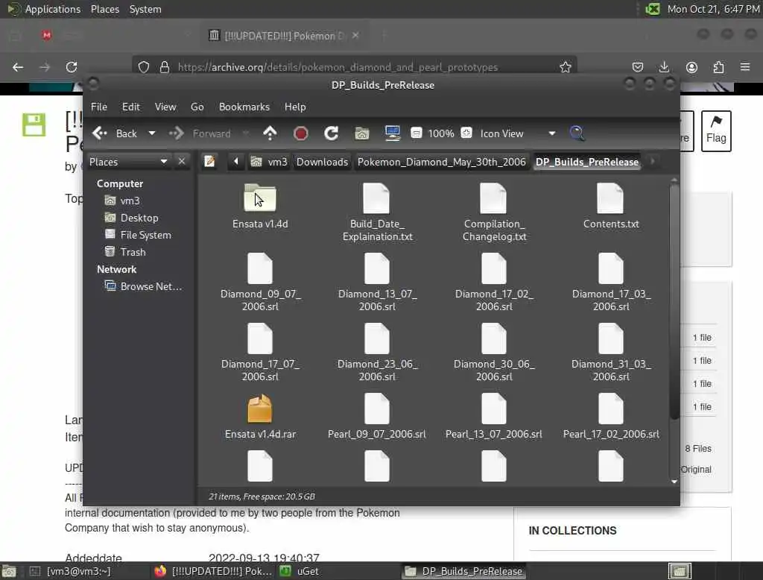Toggle the text location entry pencil icon
The height and width of the screenshot is (580, 763).
[x=209, y=161]
